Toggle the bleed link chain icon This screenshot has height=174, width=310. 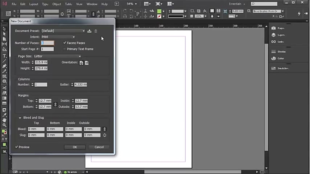[x=105, y=129]
